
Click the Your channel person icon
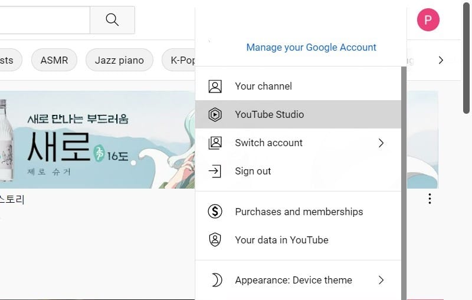pos(215,86)
